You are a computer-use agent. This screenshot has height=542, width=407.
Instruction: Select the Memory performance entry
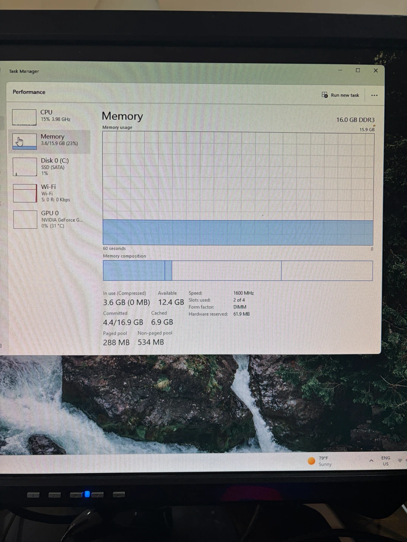(49, 141)
